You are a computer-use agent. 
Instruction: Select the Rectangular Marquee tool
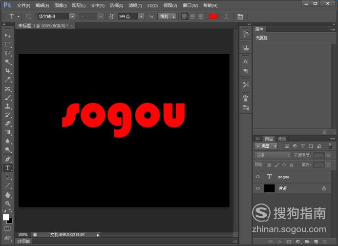(8, 44)
